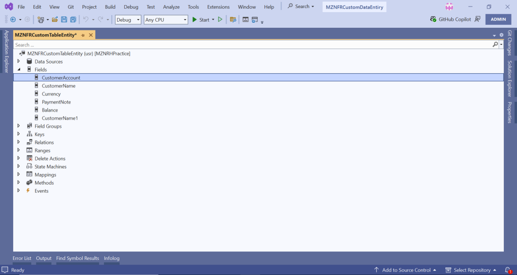Open the Extensions menu
This screenshot has width=517, height=275.
click(218, 7)
